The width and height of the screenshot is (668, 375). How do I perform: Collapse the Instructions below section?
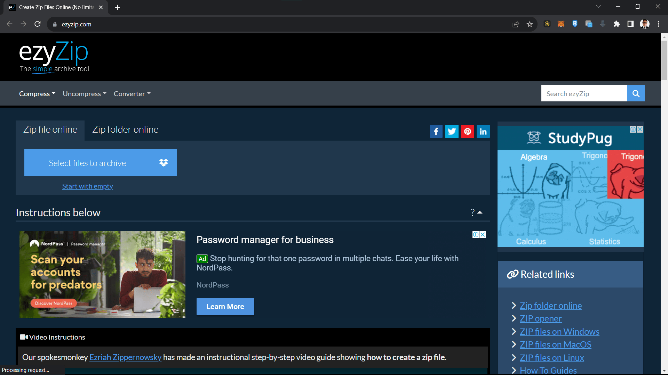(480, 212)
